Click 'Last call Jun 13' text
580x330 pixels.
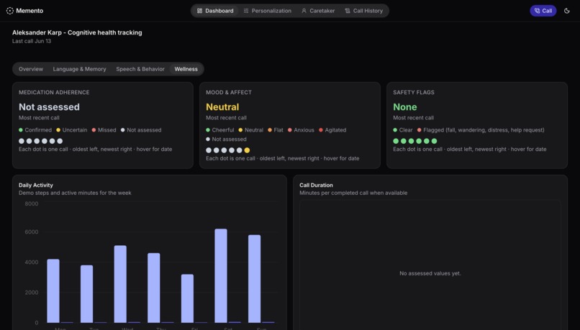tap(32, 41)
